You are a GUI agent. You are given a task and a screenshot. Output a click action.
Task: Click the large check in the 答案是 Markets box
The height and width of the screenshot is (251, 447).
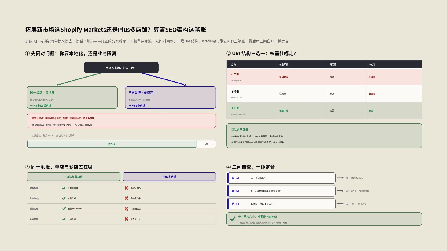coord(232,219)
